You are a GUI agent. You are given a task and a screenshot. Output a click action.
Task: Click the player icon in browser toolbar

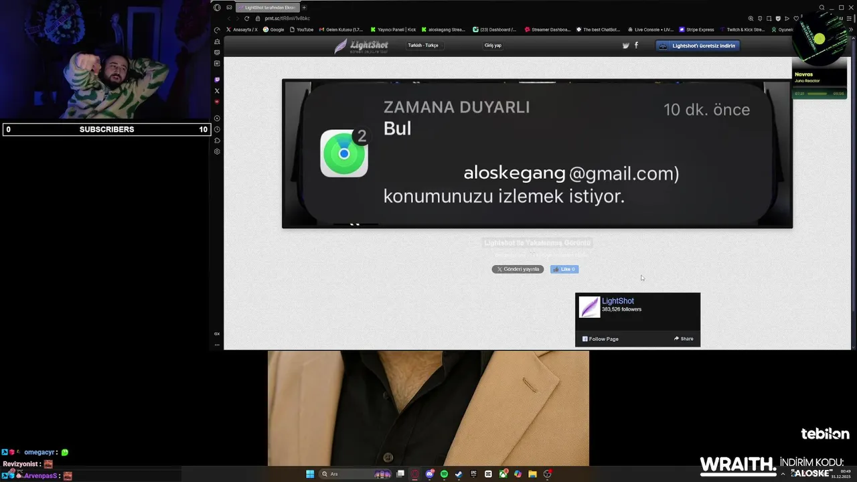(x=787, y=18)
